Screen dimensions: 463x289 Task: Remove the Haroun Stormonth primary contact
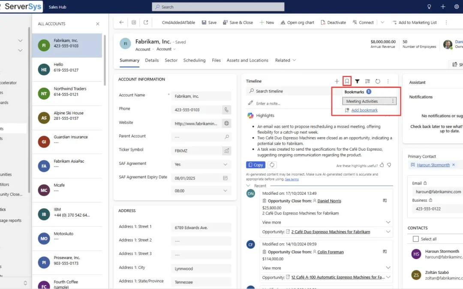point(454,165)
